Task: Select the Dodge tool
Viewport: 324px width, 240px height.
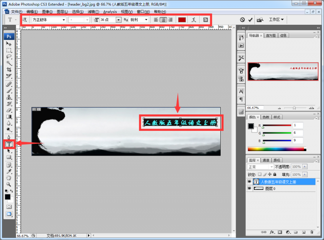Action: (x=9, y=130)
